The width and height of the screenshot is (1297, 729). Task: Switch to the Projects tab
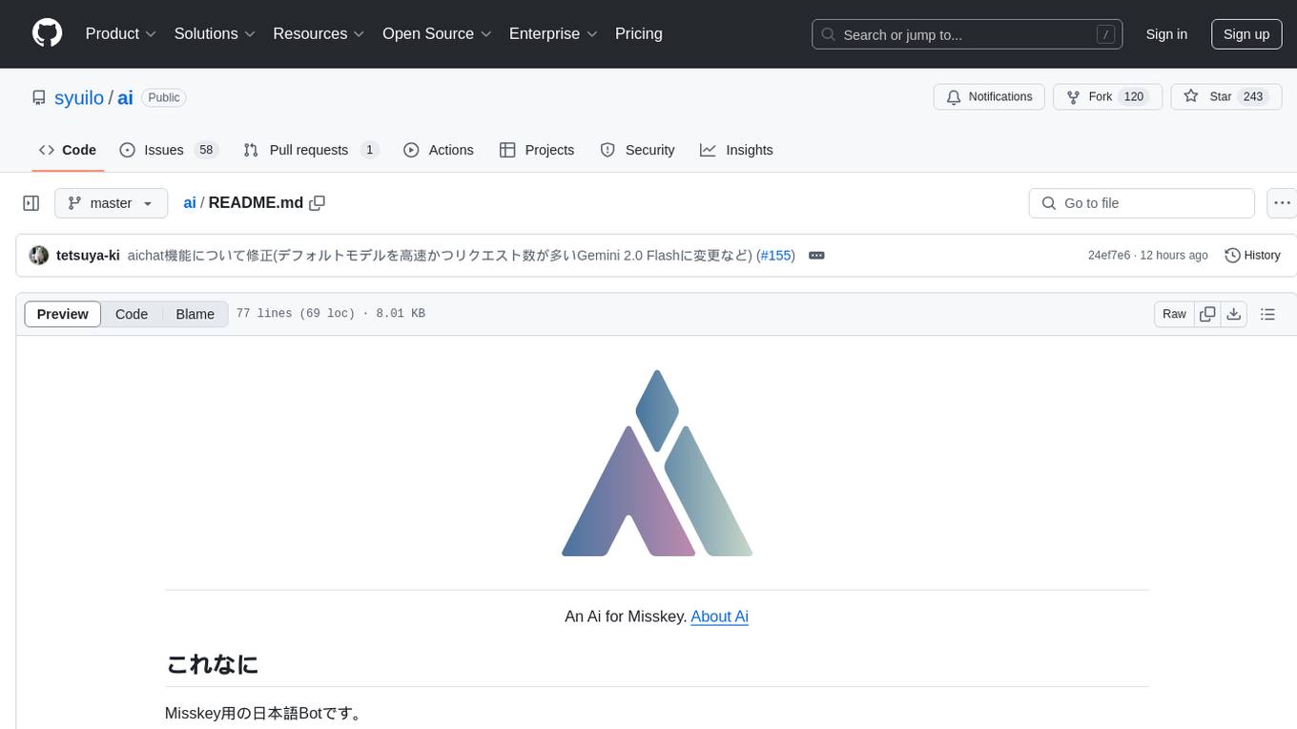[537, 150]
